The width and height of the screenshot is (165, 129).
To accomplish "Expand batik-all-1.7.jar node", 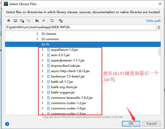I will coord(42,82).
